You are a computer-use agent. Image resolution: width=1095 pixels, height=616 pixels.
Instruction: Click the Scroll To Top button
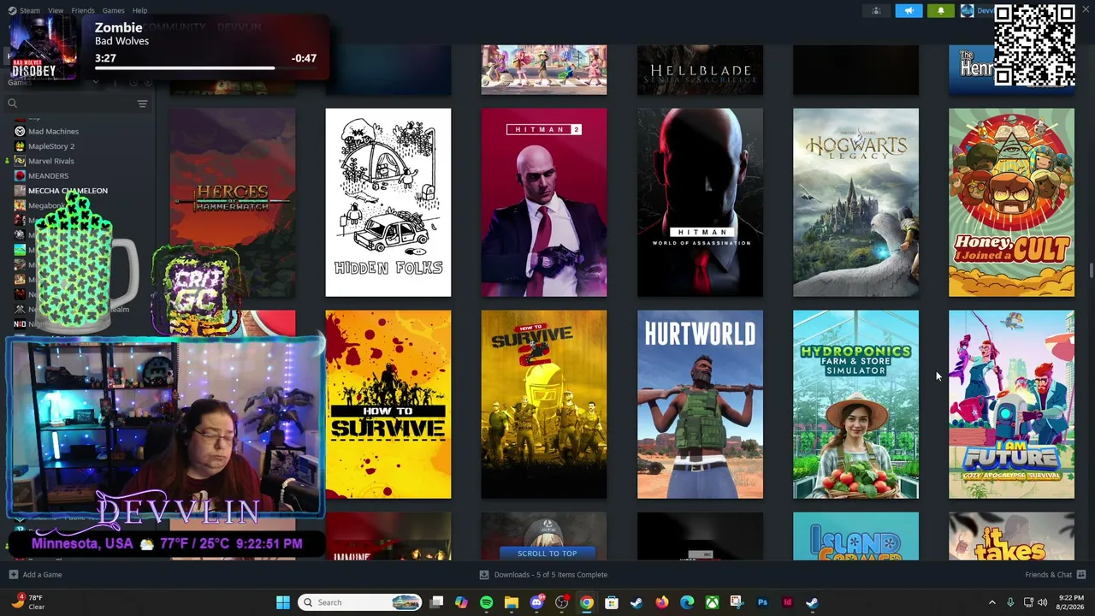pos(547,553)
